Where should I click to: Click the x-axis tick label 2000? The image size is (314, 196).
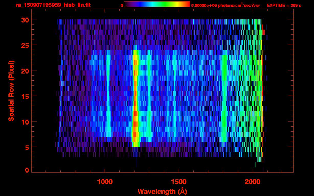253,182
